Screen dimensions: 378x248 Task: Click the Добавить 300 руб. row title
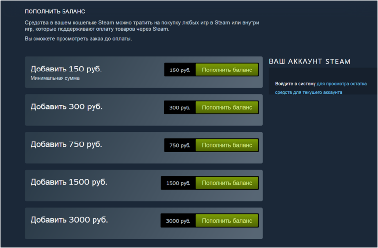[x=66, y=106]
